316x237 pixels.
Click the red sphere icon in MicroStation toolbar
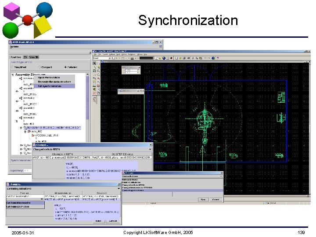point(171,58)
